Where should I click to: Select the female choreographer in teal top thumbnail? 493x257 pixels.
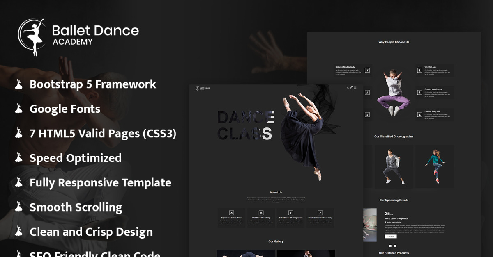[435, 166]
